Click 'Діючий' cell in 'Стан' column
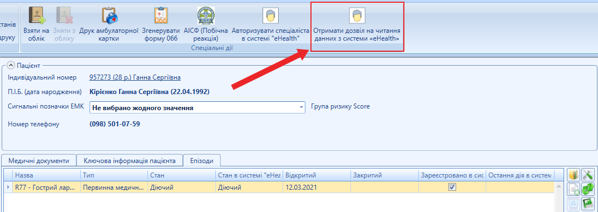The image size is (598, 212). [x=181, y=187]
